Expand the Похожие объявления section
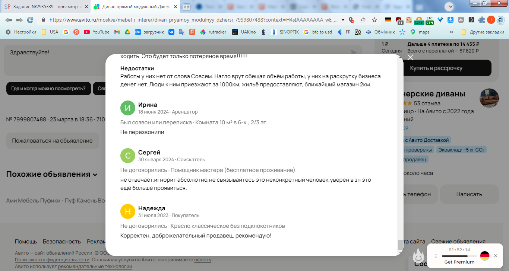509x271 pixels. 52,174
